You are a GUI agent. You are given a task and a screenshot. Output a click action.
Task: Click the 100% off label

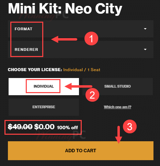coord(68,128)
